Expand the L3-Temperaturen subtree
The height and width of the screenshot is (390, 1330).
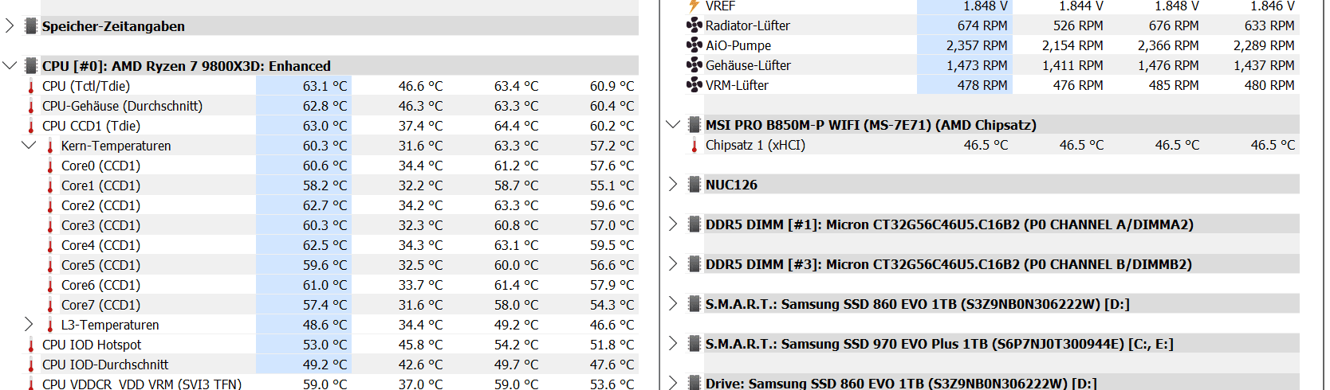pos(29,324)
